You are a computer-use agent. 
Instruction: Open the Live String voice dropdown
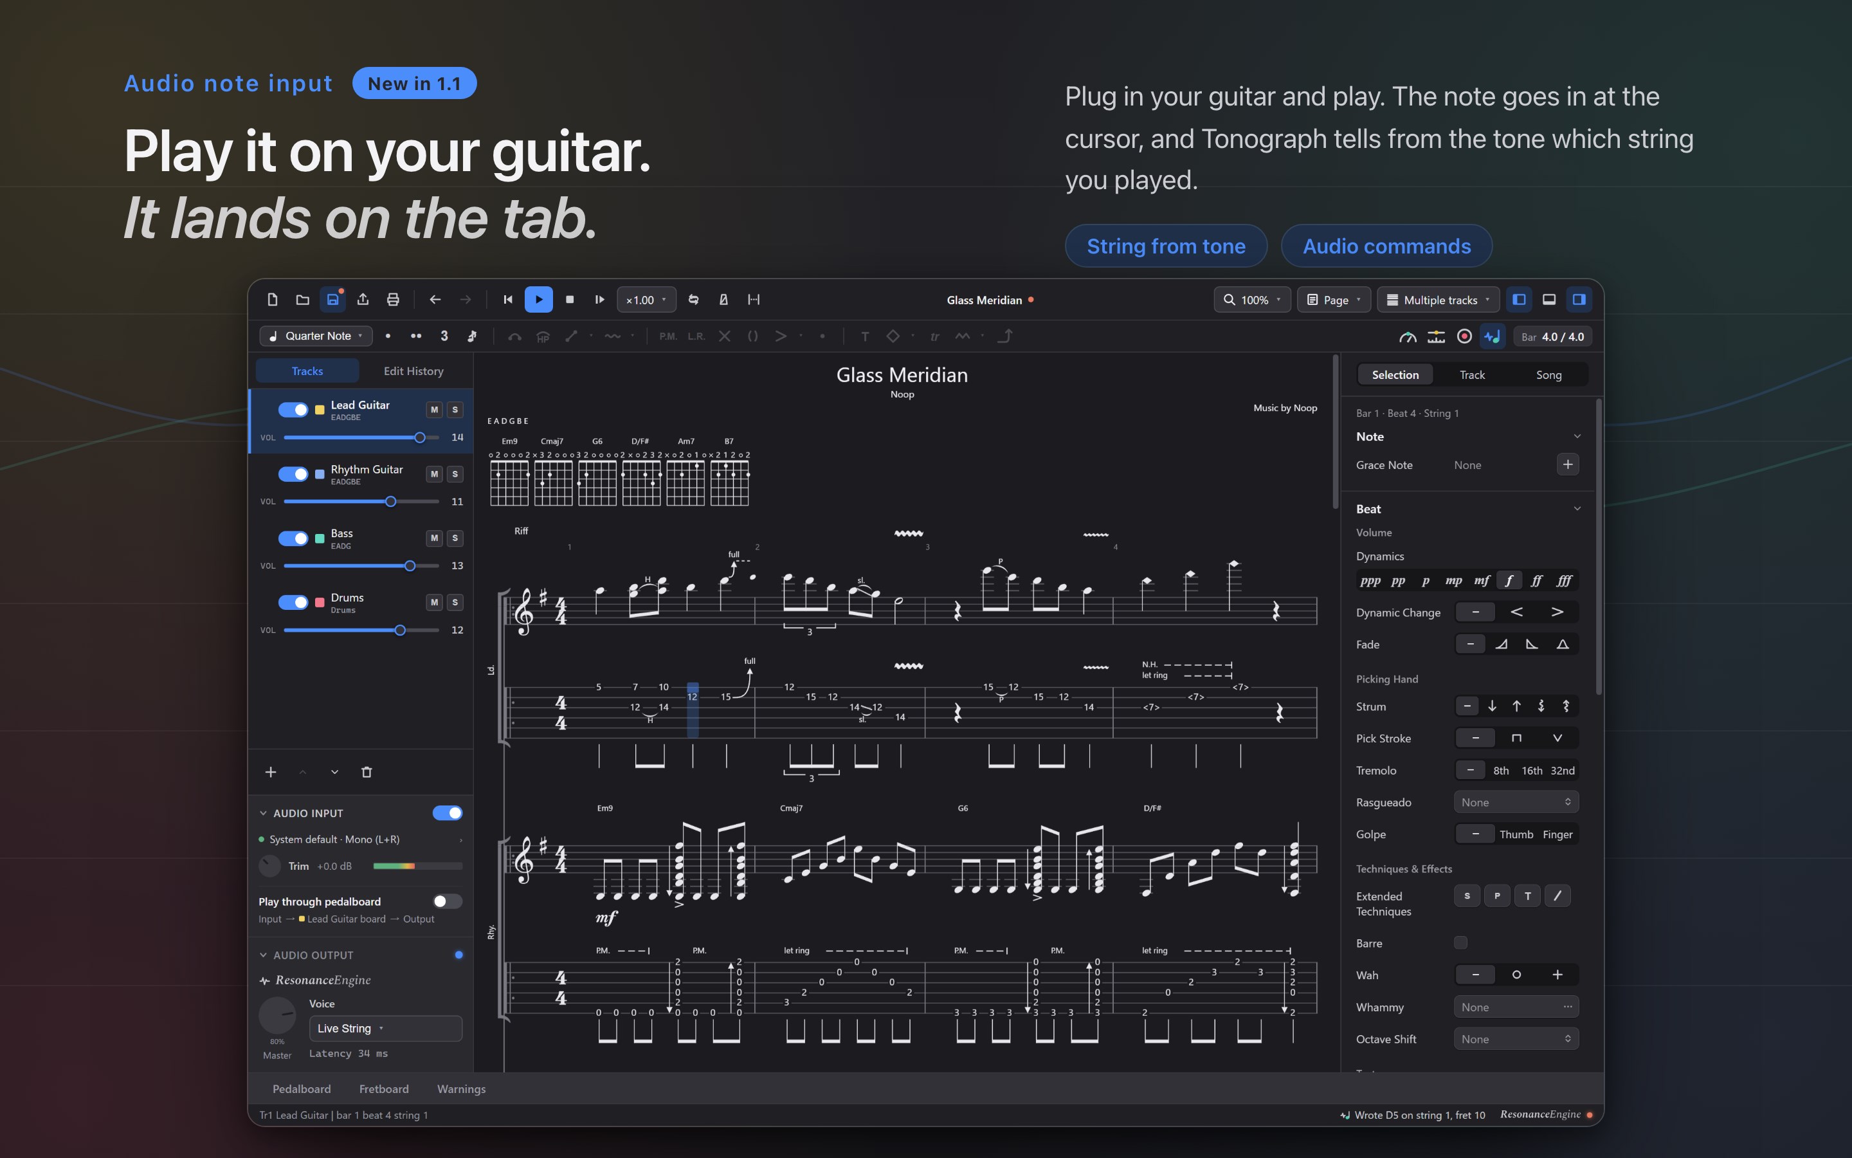[386, 1029]
